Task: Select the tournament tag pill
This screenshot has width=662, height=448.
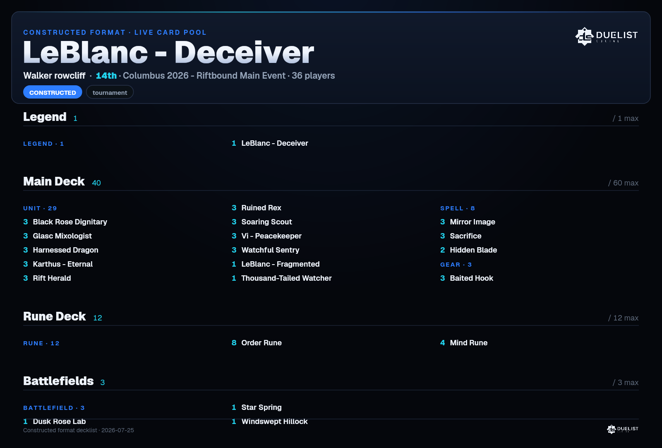Action: 110,92
